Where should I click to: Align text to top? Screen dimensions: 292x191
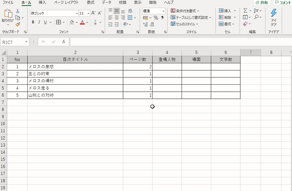point(110,11)
